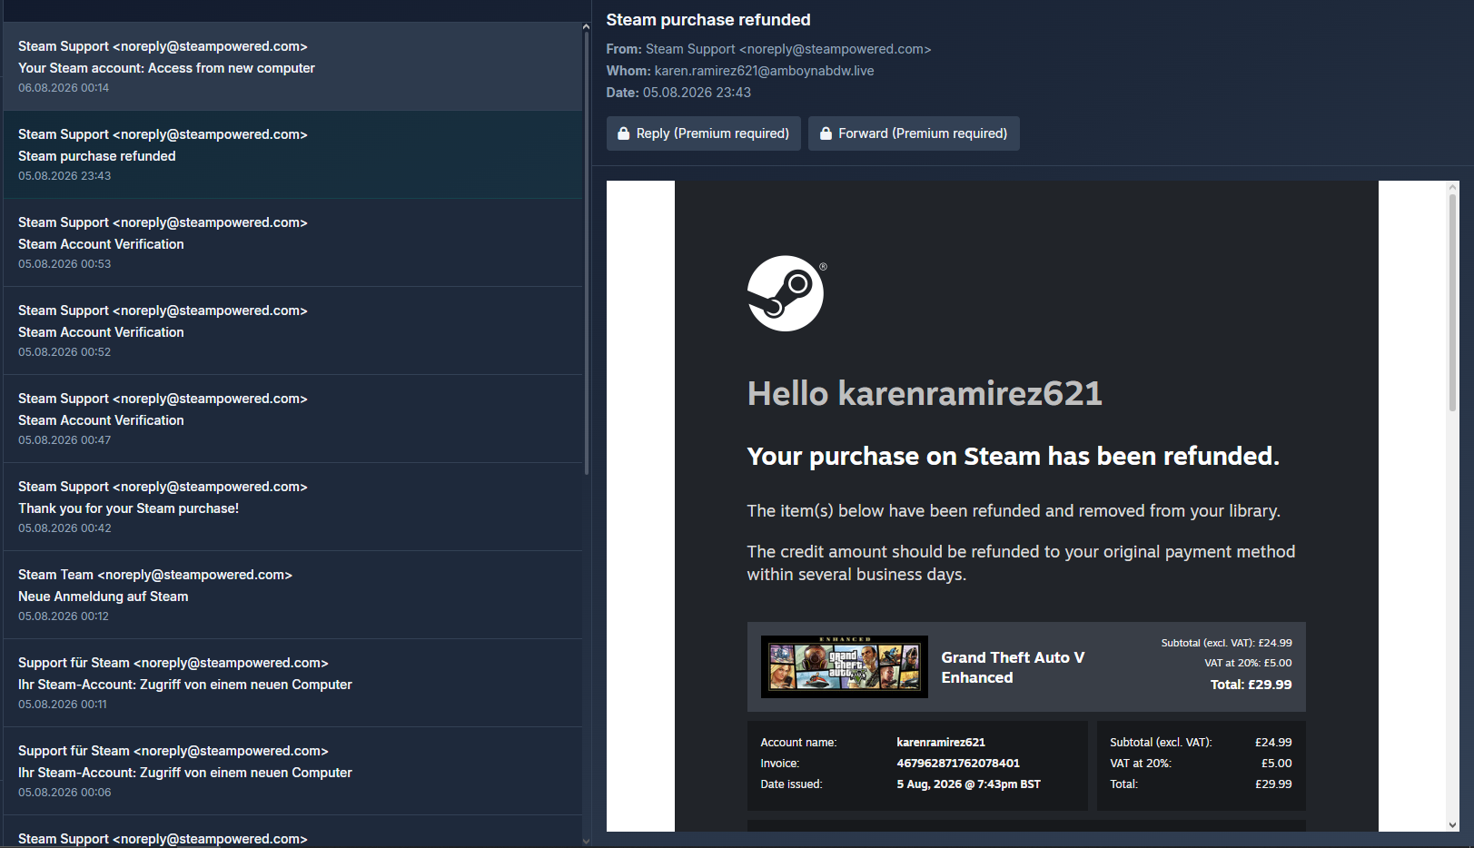Click 'Total: £29.99' on the game card

click(x=1251, y=685)
